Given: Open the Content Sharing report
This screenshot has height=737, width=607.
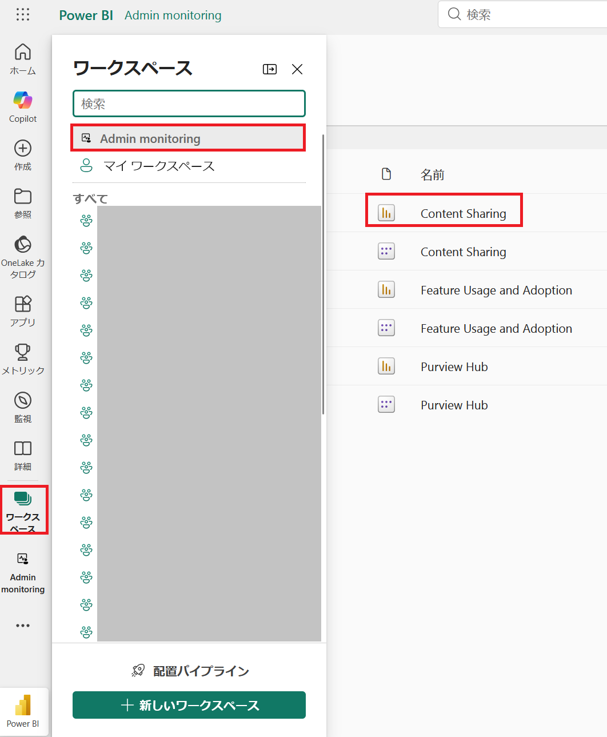Looking at the screenshot, I should (x=463, y=214).
